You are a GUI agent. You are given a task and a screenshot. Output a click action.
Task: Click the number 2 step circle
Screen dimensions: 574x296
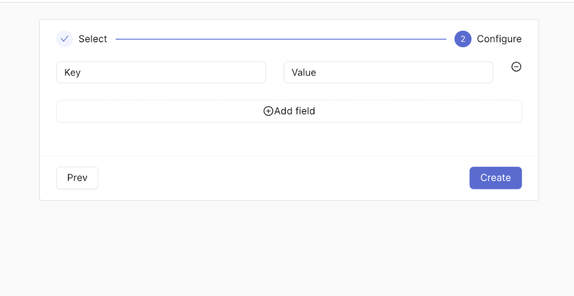[463, 39]
